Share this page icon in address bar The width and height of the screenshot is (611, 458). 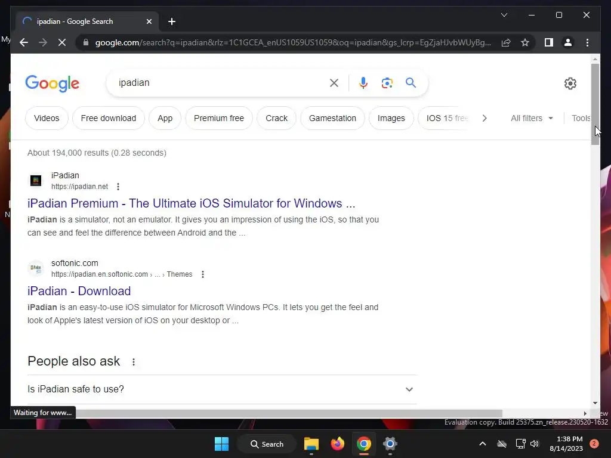tap(506, 42)
